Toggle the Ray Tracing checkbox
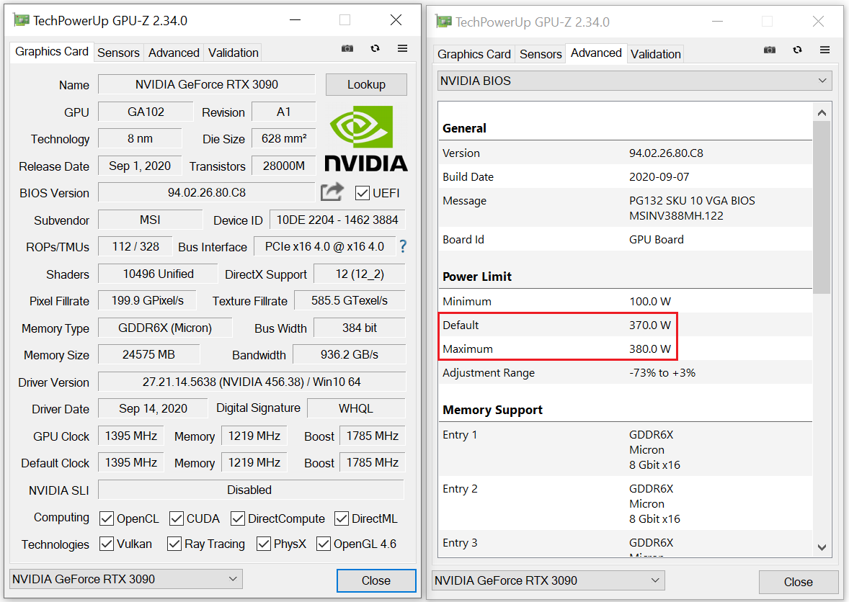 (174, 544)
